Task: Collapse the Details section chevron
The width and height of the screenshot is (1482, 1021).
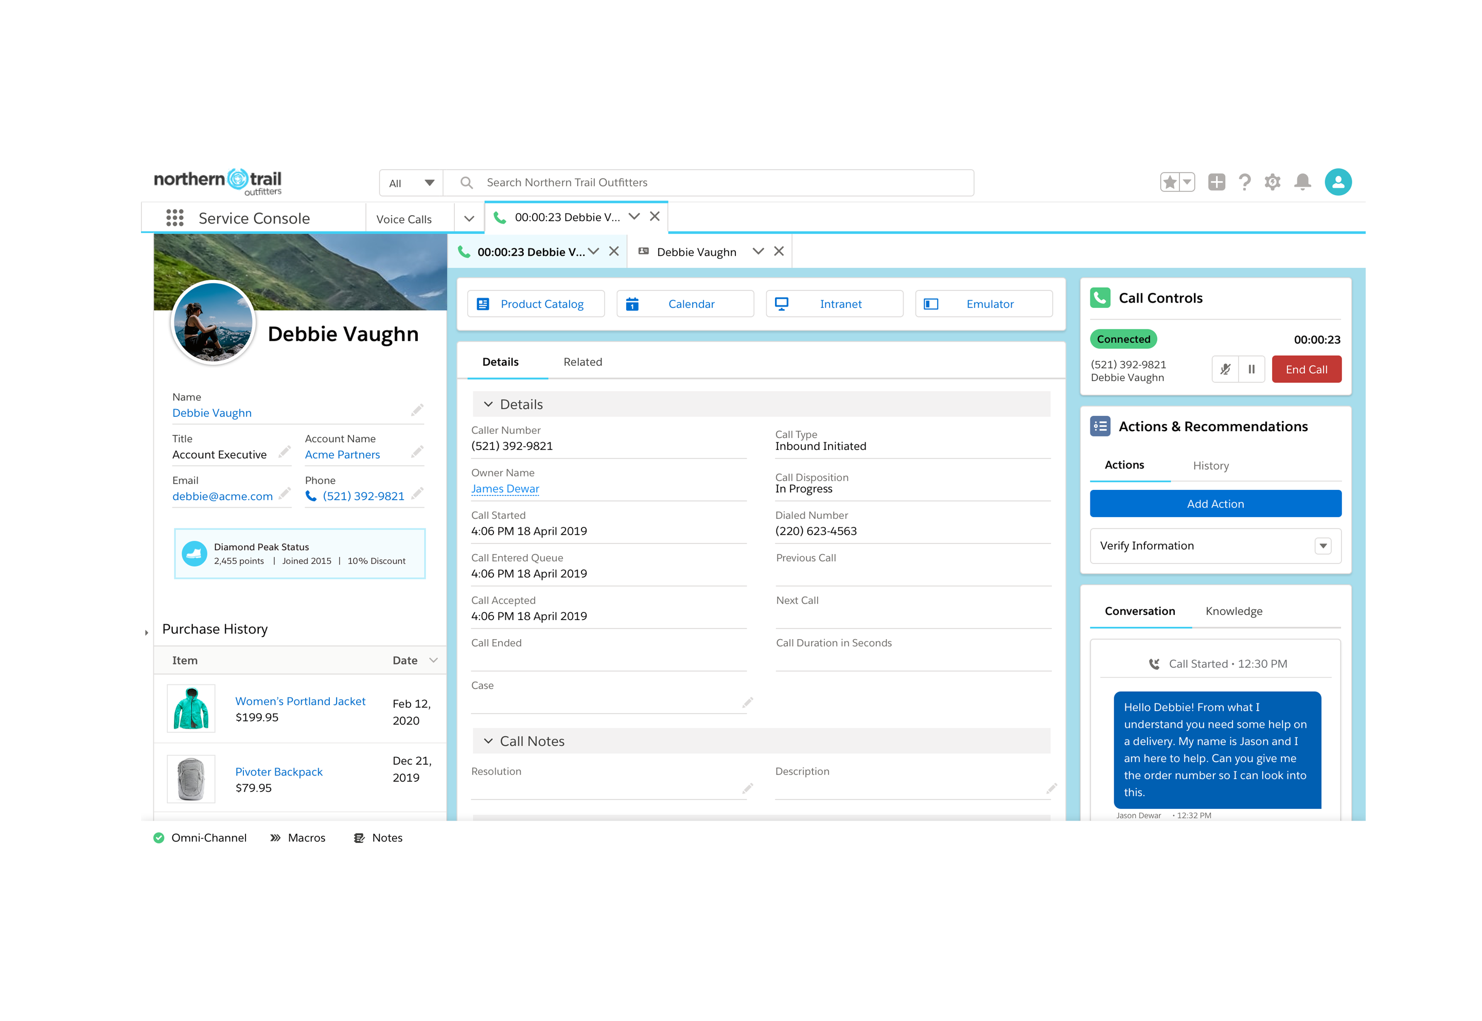Action: pyautogui.click(x=488, y=404)
